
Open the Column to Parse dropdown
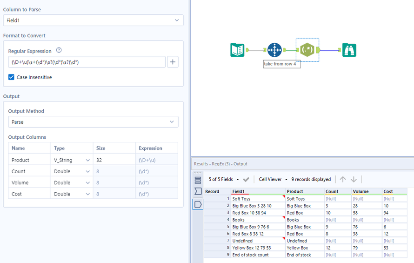click(93, 20)
